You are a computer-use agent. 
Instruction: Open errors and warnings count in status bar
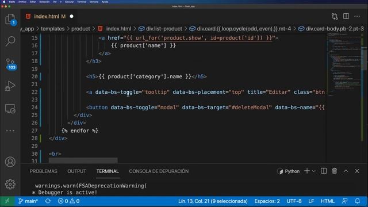[68, 201]
